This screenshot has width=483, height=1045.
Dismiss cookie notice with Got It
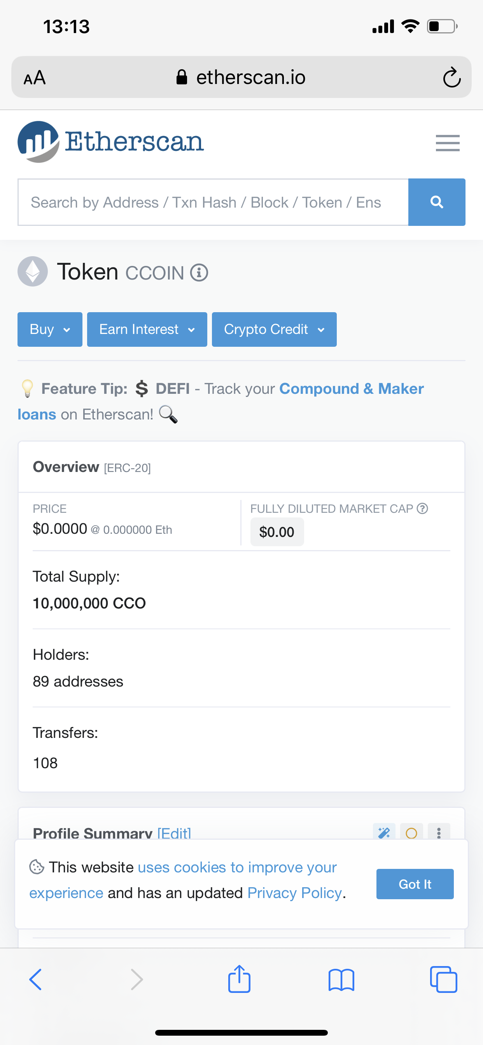[415, 884]
